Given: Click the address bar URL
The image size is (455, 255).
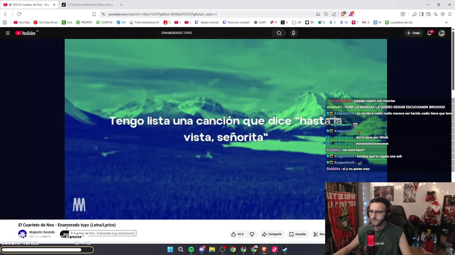Looking at the screenshot, I should (x=162, y=14).
